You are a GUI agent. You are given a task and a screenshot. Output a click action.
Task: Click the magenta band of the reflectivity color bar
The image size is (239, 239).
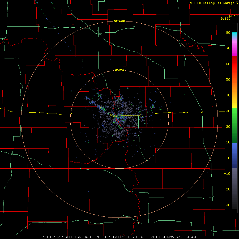coord(234,49)
